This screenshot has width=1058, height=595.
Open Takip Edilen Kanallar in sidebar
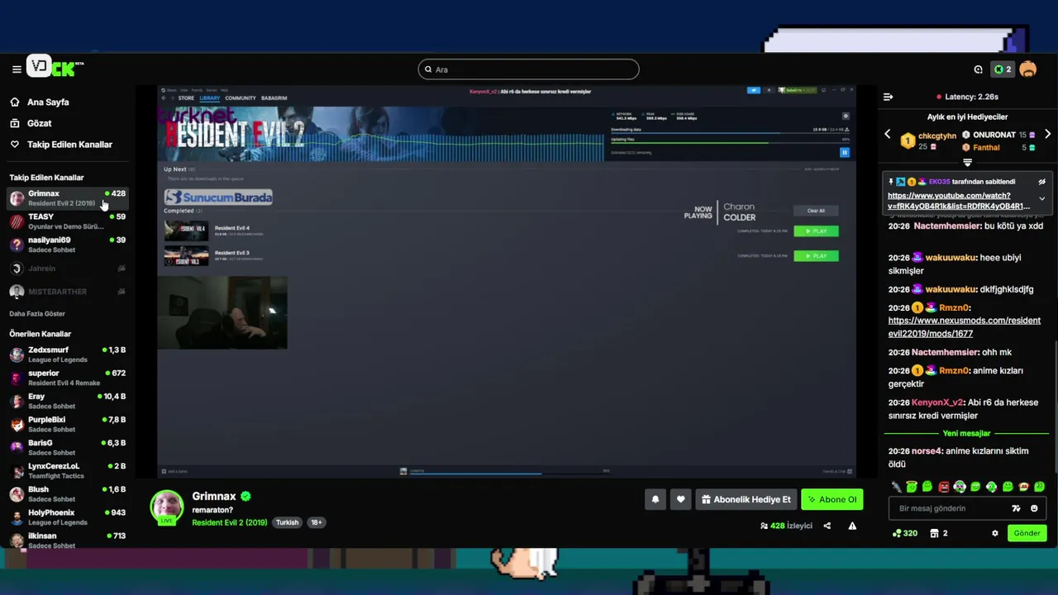(x=69, y=145)
